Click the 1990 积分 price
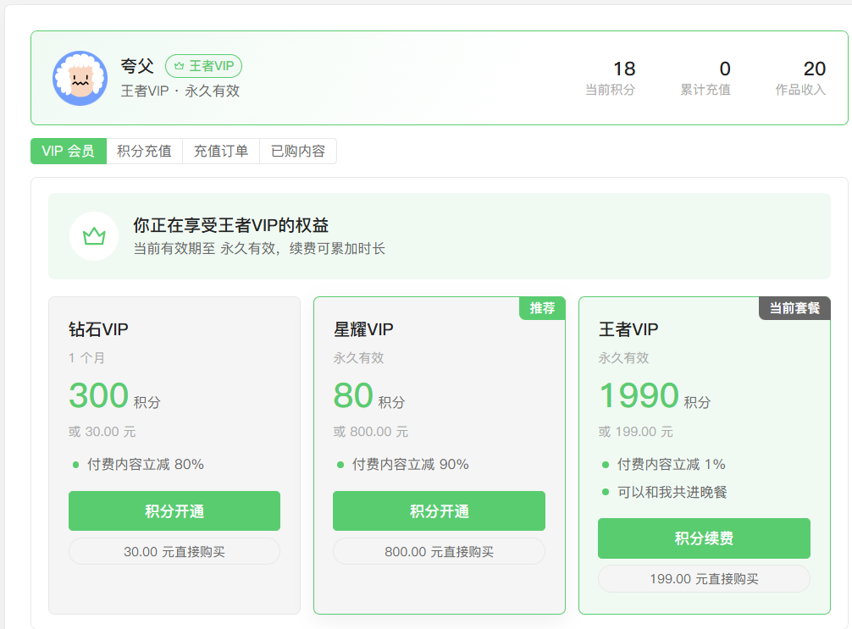Image resolution: width=852 pixels, height=629 pixels. [x=655, y=395]
